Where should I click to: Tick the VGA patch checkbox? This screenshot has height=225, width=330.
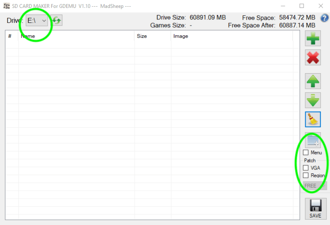point(306,168)
